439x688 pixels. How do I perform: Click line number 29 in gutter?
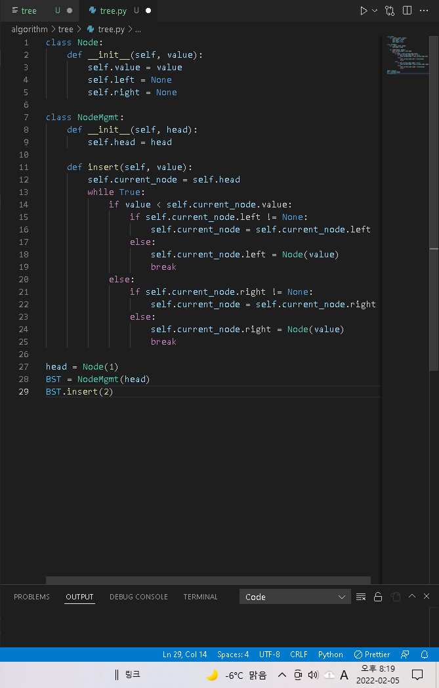24,391
